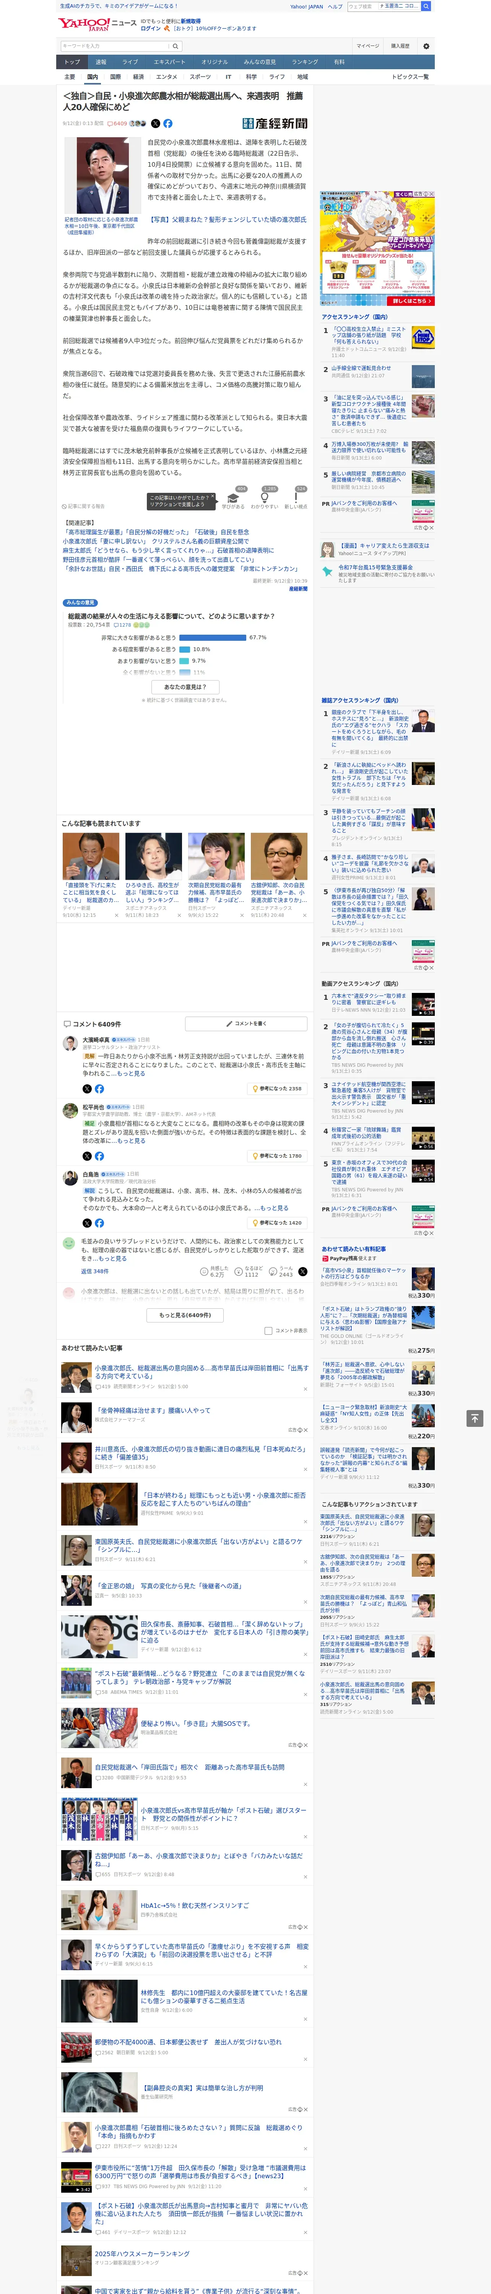Share 白鳥浩's comment on Facebook
491x2294 pixels.
pyautogui.click(x=99, y=1223)
